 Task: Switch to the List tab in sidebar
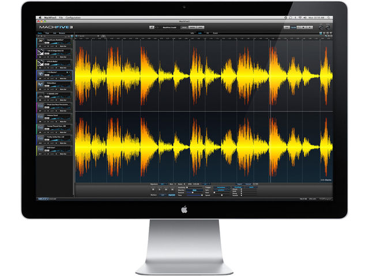tap(55, 33)
